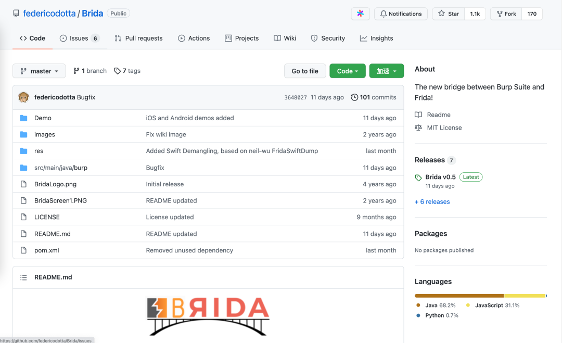
Task: Open the BridaScreen1.PNG file
Action: [60, 201]
